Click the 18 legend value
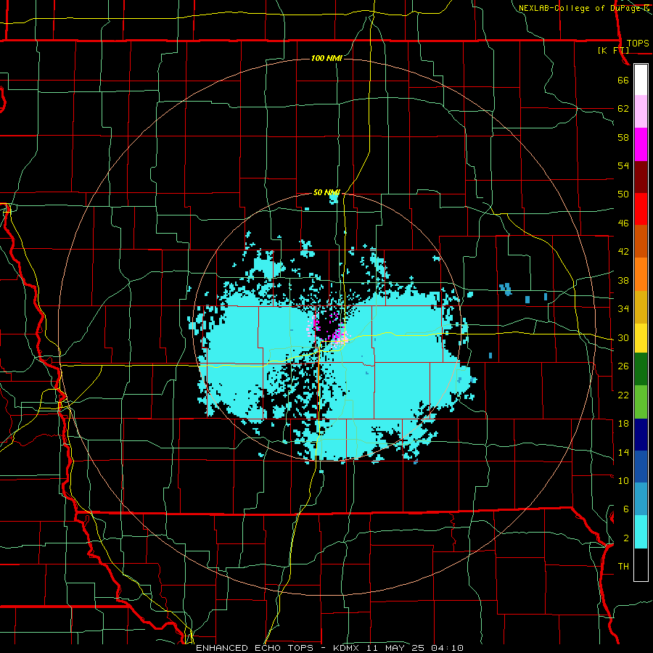653x653 pixels. coord(623,424)
